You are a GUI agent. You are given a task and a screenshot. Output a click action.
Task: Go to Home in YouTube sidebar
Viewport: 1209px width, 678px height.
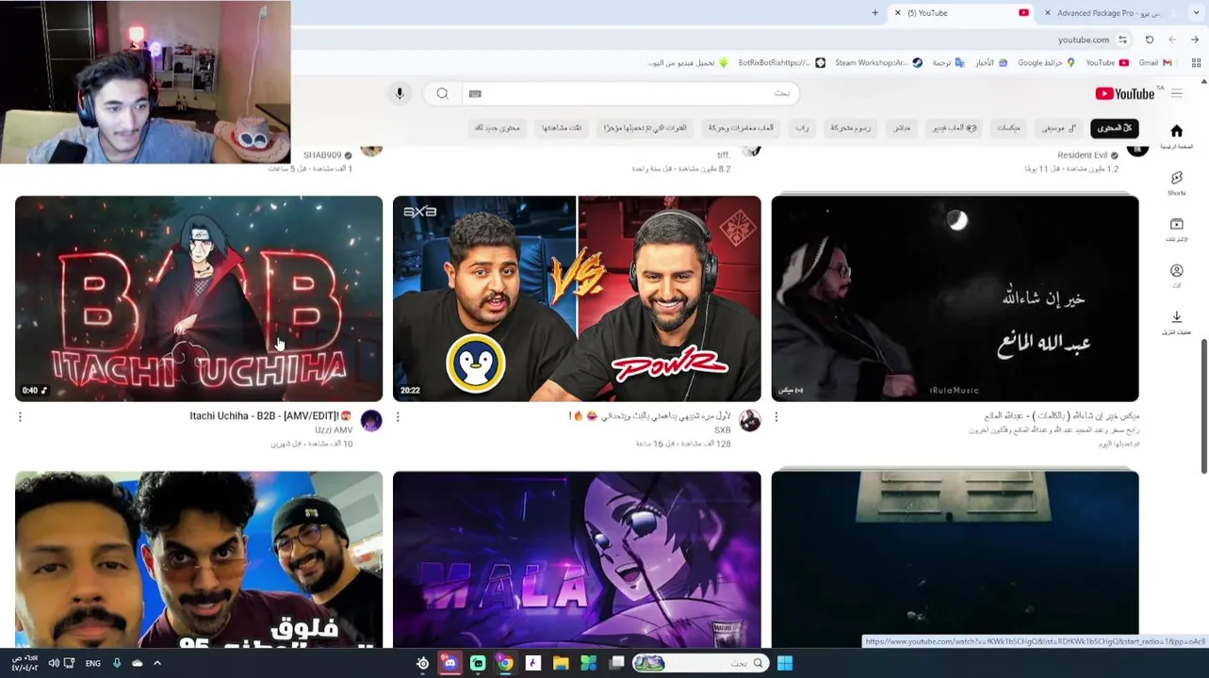tap(1176, 136)
